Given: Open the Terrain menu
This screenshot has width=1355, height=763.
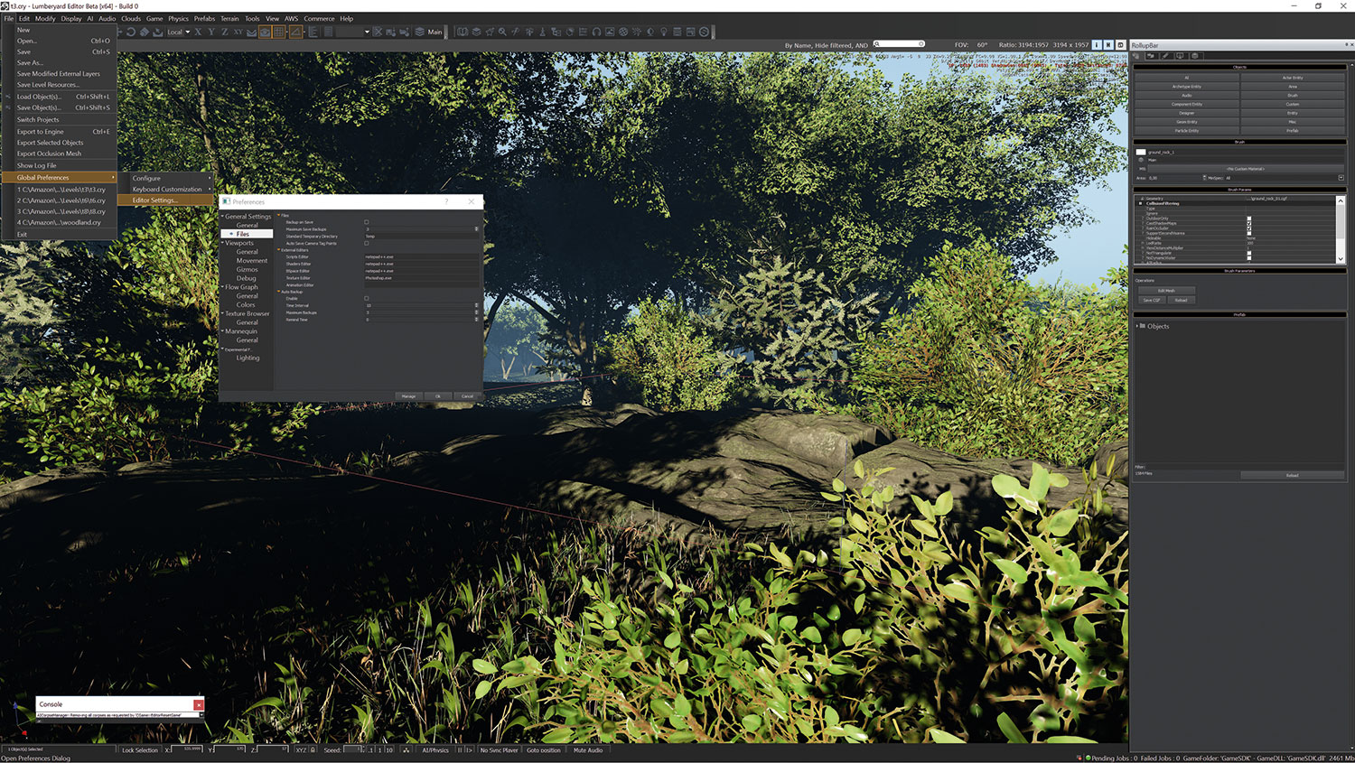Looking at the screenshot, I should 229,18.
